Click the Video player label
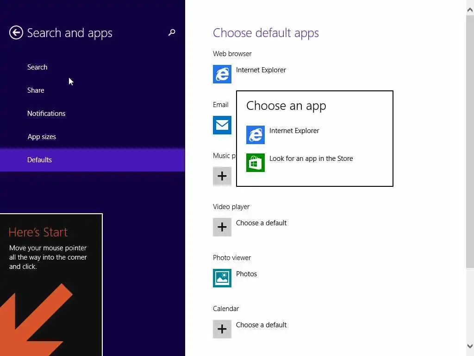This screenshot has width=474, height=356. [x=231, y=207]
